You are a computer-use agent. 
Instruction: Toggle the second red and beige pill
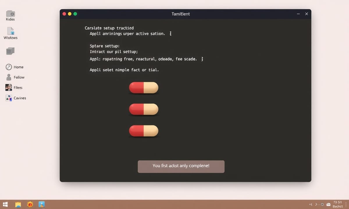pos(144,109)
